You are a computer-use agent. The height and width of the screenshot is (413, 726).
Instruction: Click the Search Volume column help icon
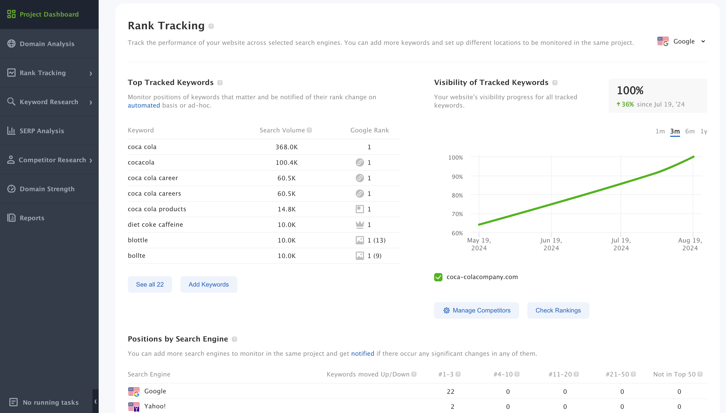point(310,130)
